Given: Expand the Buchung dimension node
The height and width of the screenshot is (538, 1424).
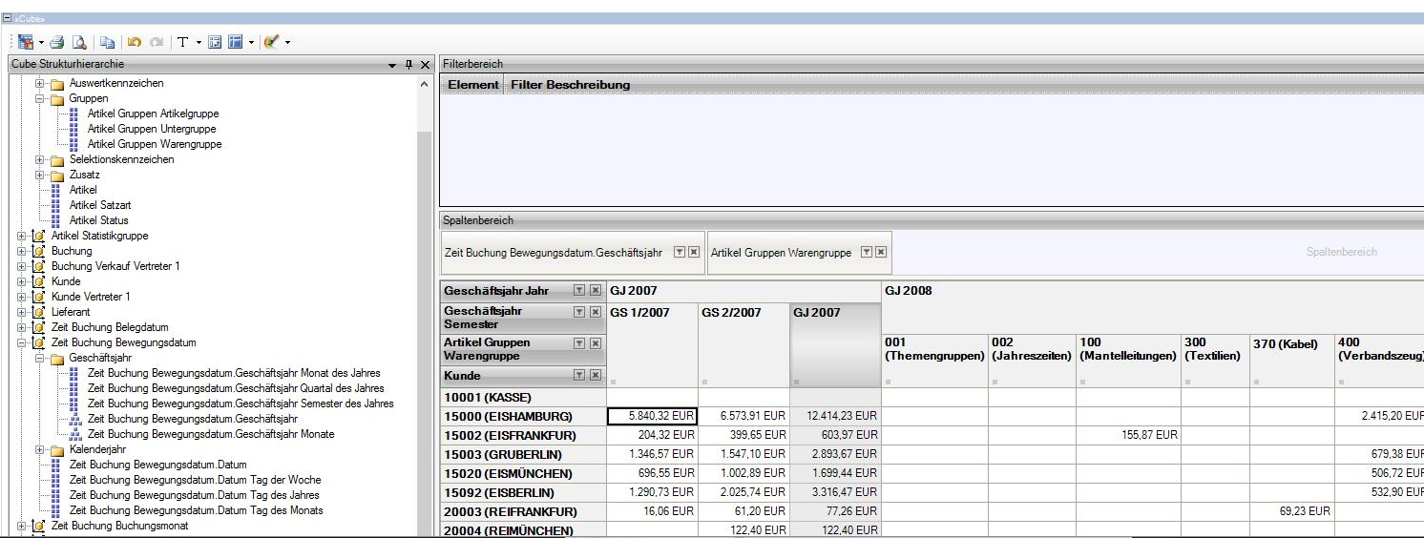Looking at the screenshot, I should coord(22,251).
